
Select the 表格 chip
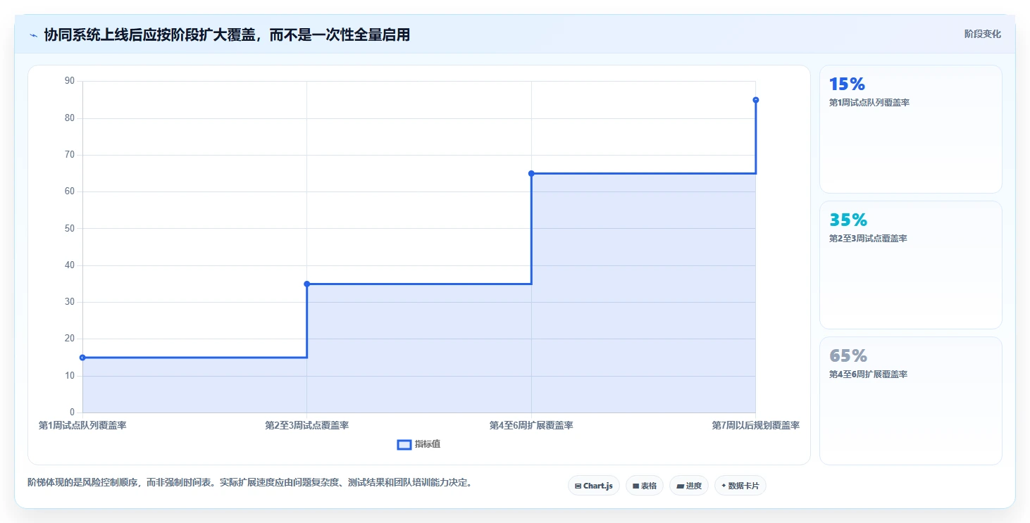pos(645,486)
